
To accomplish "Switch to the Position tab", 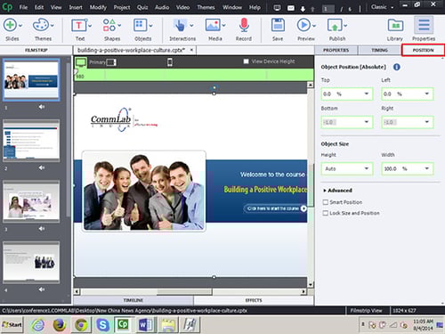I will [x=423, y=50].
